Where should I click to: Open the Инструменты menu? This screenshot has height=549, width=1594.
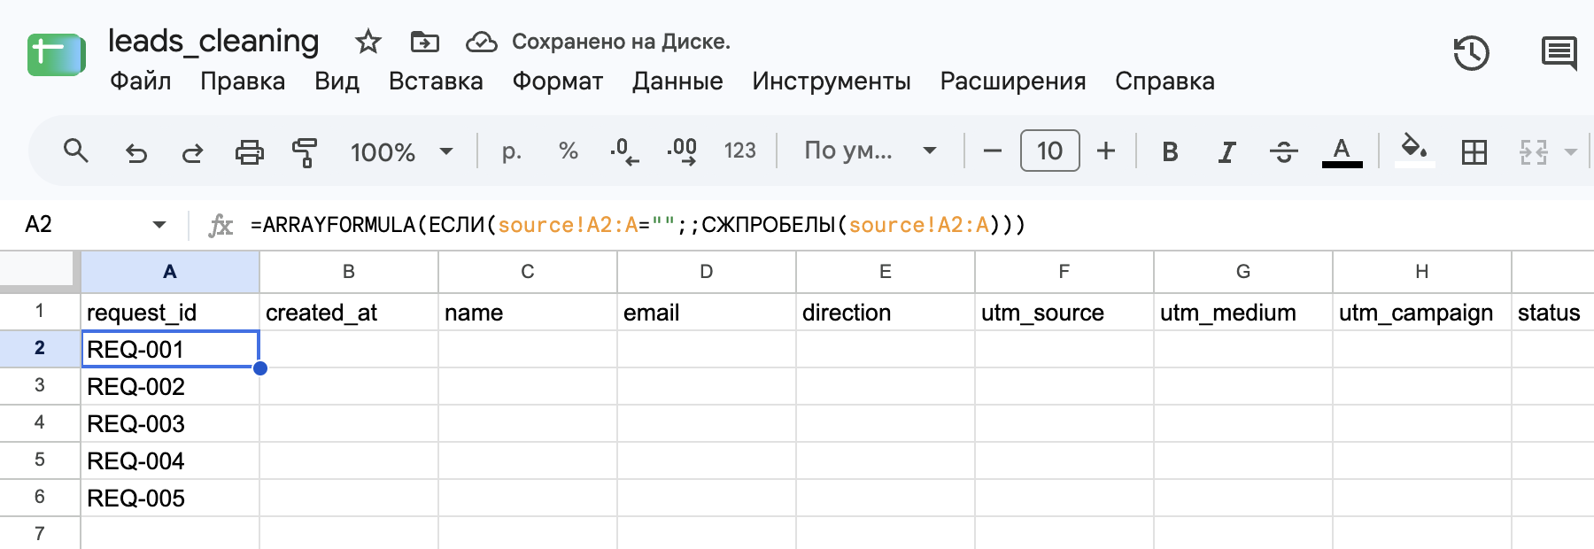[832, 81]
